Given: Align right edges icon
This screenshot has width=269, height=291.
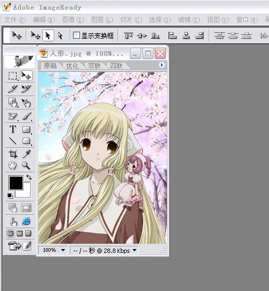Looking at the screenshot, I should pos(200,35).
